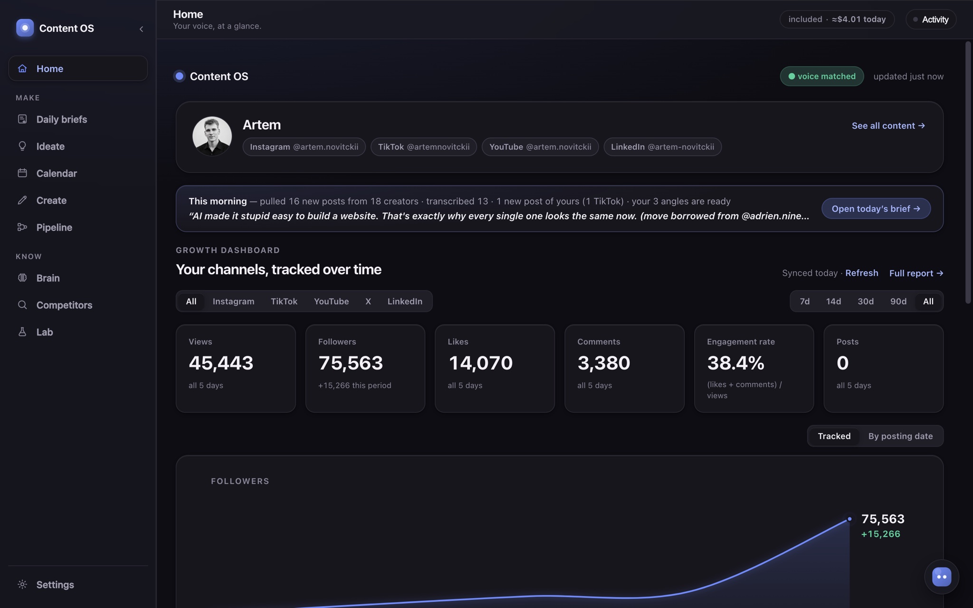Image resolution: width=973 pixels, height=608 pixels.
Task: Set time range to 7d
Action: click(805, 301)
